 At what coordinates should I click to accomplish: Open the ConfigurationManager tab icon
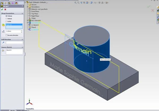(x=9, y=3)
